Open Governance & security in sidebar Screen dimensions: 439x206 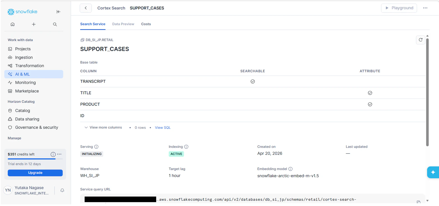click(34, 127)
